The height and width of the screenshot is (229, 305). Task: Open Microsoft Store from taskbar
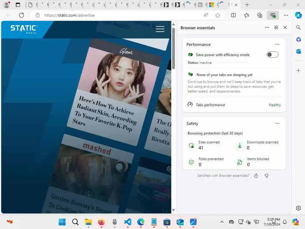(x=167, y=222)
